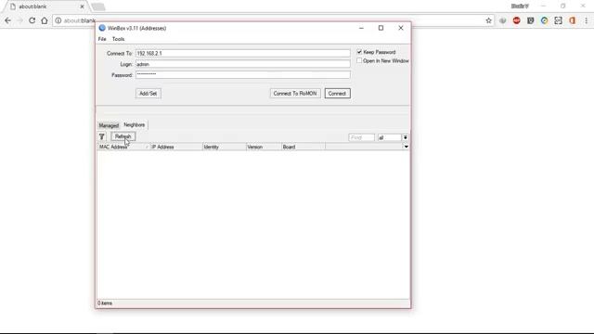
Task: Click the Login input field
Action: tap(243, 64)
